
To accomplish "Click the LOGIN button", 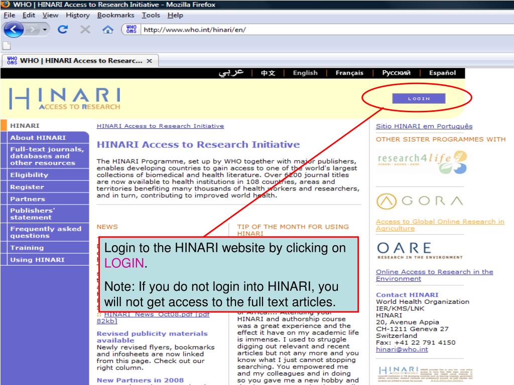I will (x=419, y=99).
